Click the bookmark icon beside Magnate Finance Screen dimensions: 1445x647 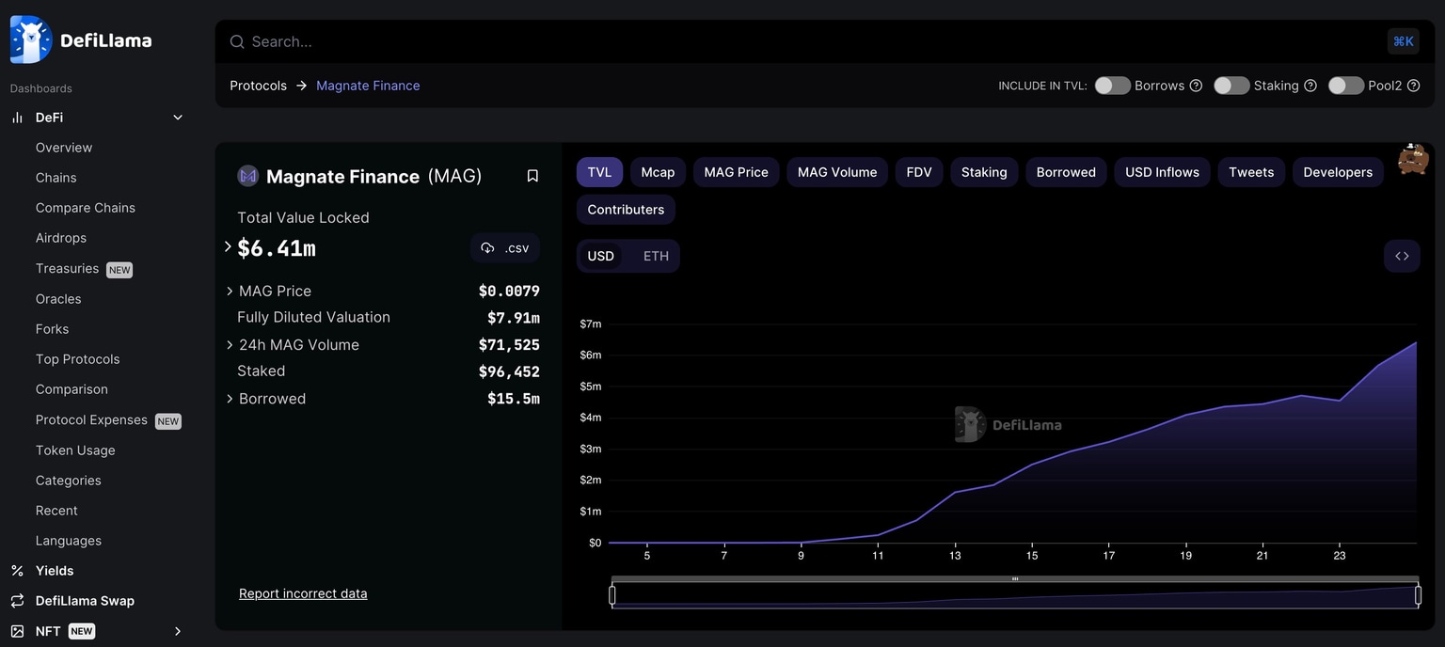[532, 175]
